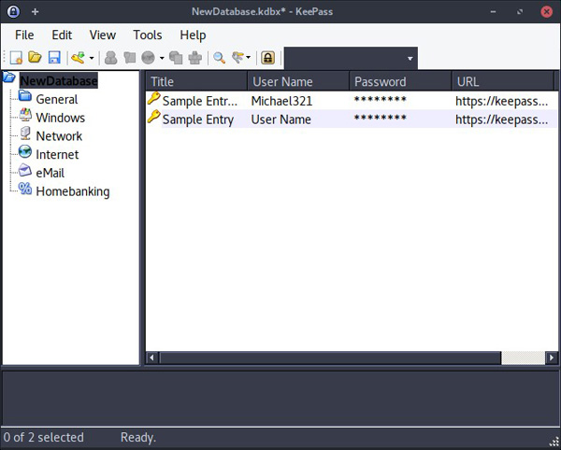Click the NewDatabase open-folder icon
The height and width of the screenshot is (450, 561).
click(9, 77)
